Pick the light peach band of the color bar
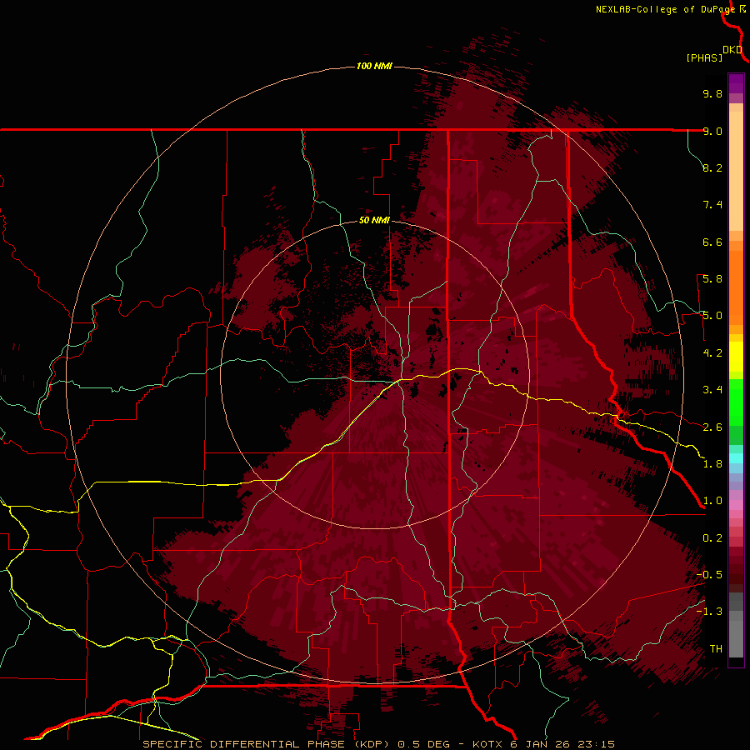This screenshot has height=750, width=750. tap(736, 171)
